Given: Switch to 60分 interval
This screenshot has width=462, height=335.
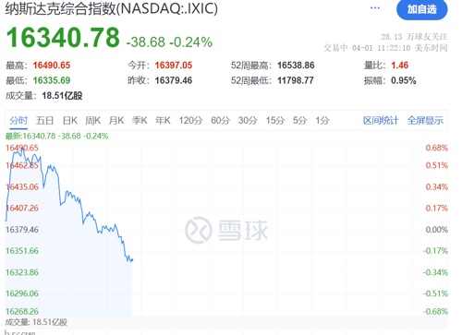Looking at the screenshot, I should pyautogui.click(x=220, y=120).
